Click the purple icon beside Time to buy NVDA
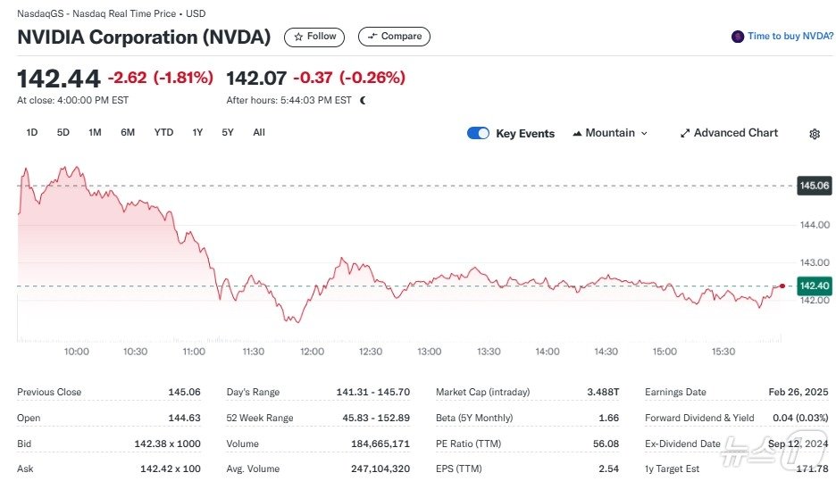The height and width of the screenshot is (481, 836). [x=737, y=37]
